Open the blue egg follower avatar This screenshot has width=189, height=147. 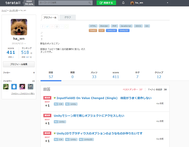click(x=14, y=87)
